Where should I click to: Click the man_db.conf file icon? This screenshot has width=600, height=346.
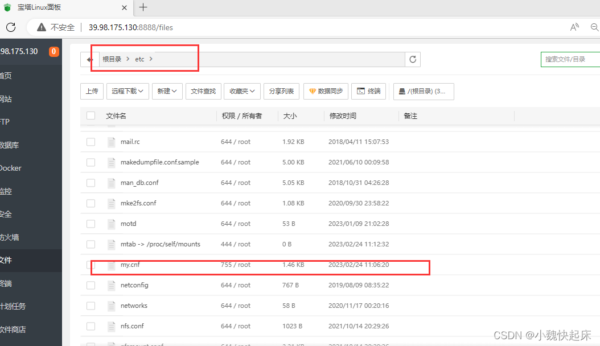112,183
